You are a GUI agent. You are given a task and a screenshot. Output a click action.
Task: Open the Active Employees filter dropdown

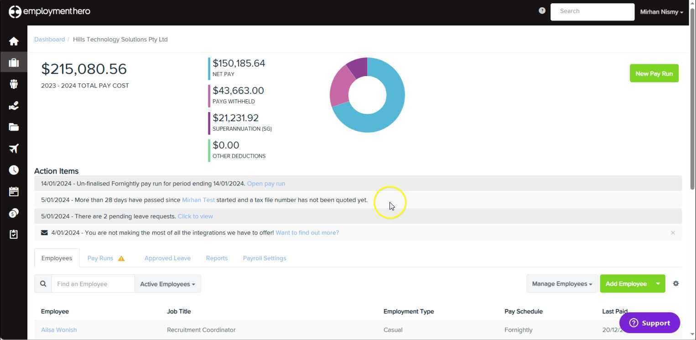tap(167, 283)
